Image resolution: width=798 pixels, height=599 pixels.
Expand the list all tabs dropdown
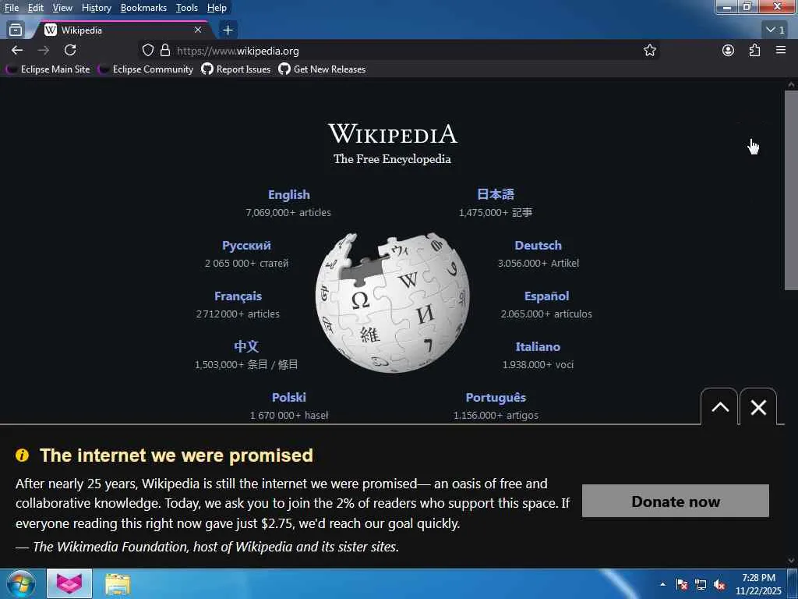point(775,30)
